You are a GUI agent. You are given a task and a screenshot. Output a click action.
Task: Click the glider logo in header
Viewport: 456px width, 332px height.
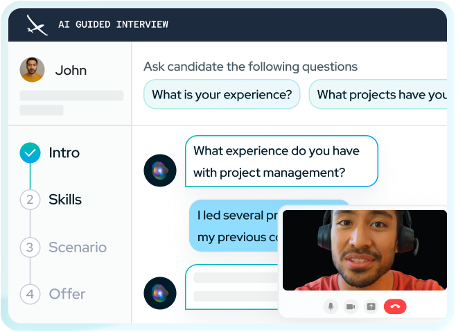37,25
